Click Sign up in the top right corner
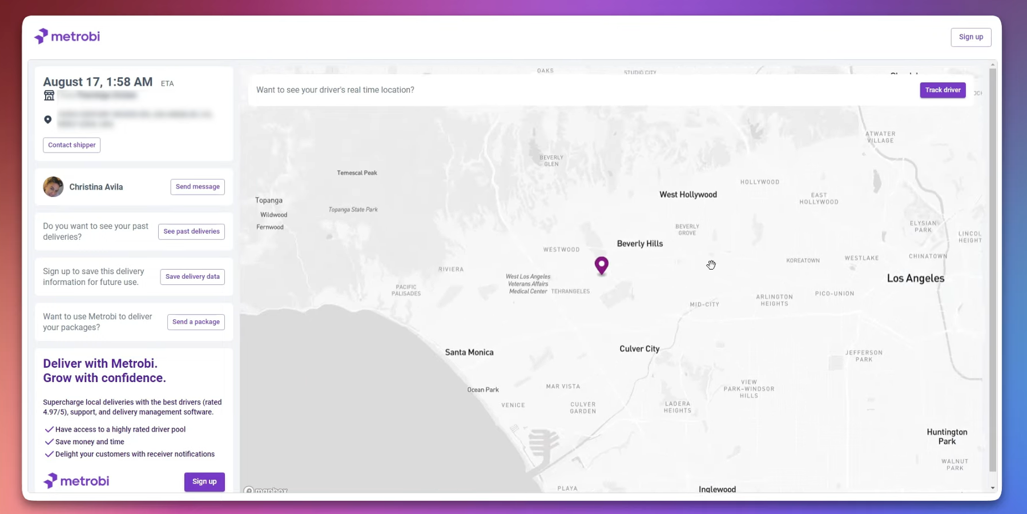Screen dimensions: 1027x514 coord(970,37)
